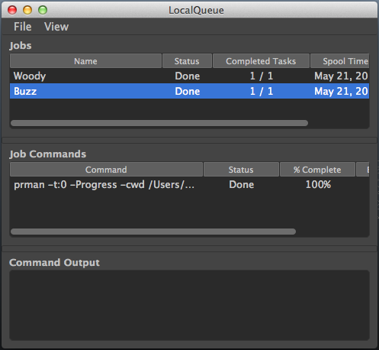
Task: Click the 100% complete value
Action: 318,184
